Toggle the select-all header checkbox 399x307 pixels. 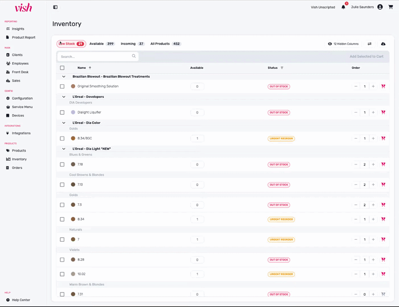click(x=62, y=68)
